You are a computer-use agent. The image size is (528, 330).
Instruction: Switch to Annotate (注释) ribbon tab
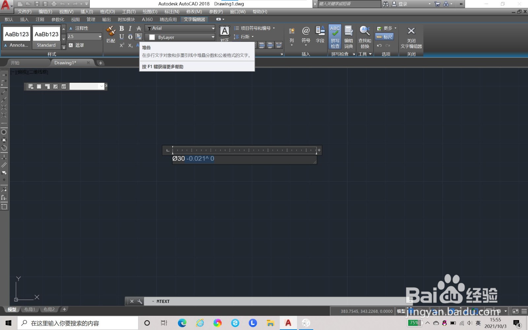(40, 19)
